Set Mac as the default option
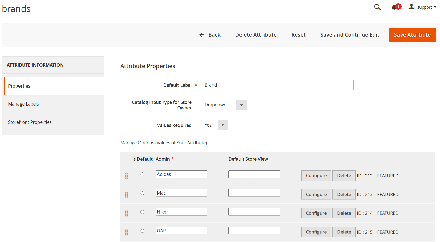 coord(142,193)
